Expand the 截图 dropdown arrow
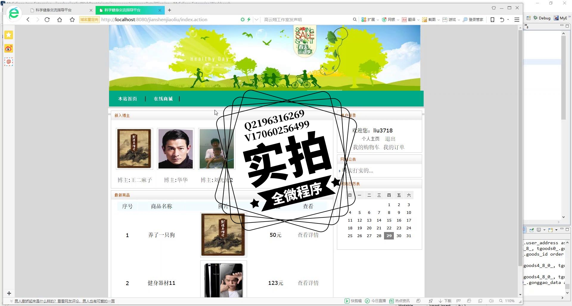This screenshot has width=572, height=306. pos(439,20)
